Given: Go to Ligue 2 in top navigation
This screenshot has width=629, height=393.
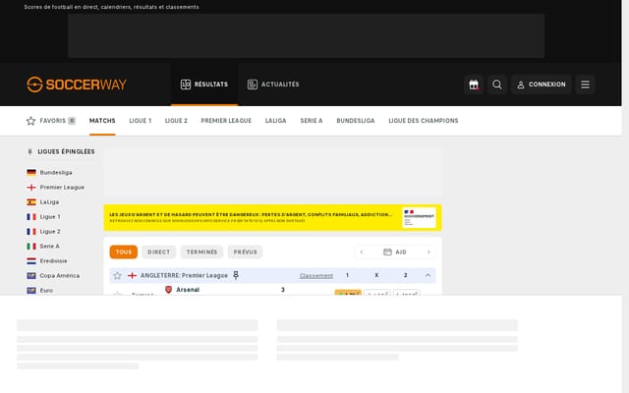Looking at the screenshot, I should 176,121.
